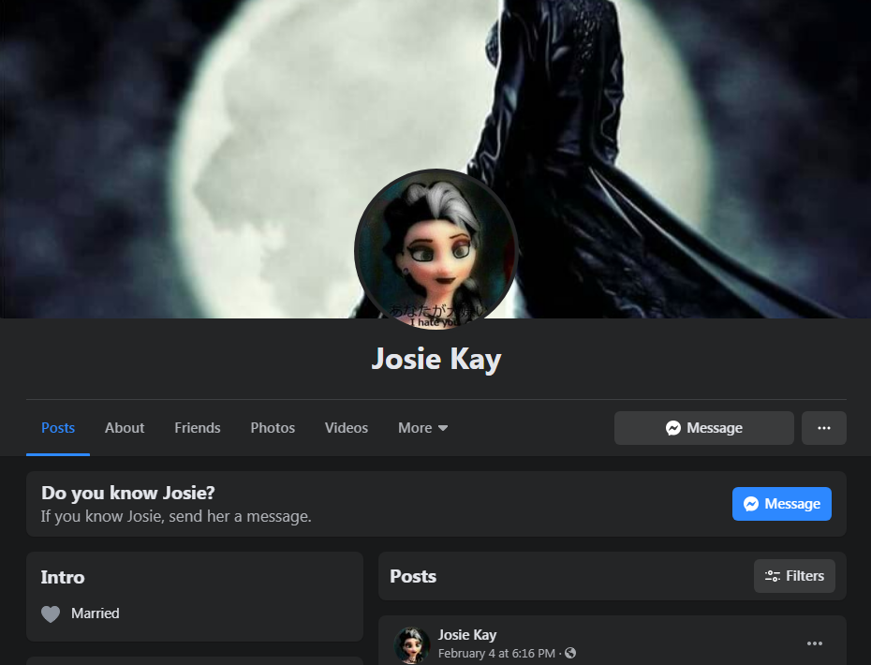Screen dimensions: 871x665
Task: Click the Intro section heading
Action: click(62, 577)
